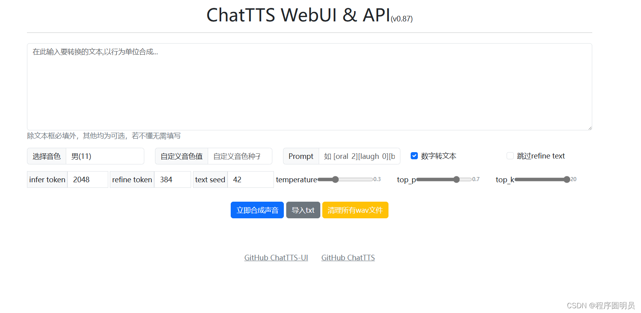
Task: Click the 导入txt button
Action: point(303,210)
